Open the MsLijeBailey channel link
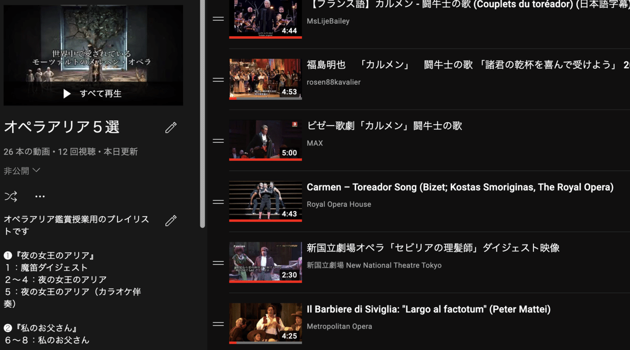 (x=329, y=21)
